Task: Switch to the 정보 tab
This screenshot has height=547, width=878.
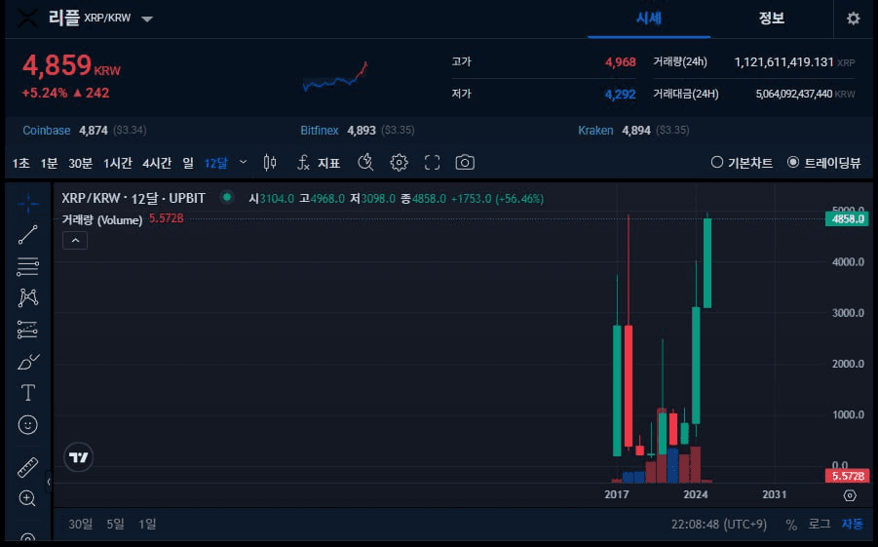Action: point(771,19)
